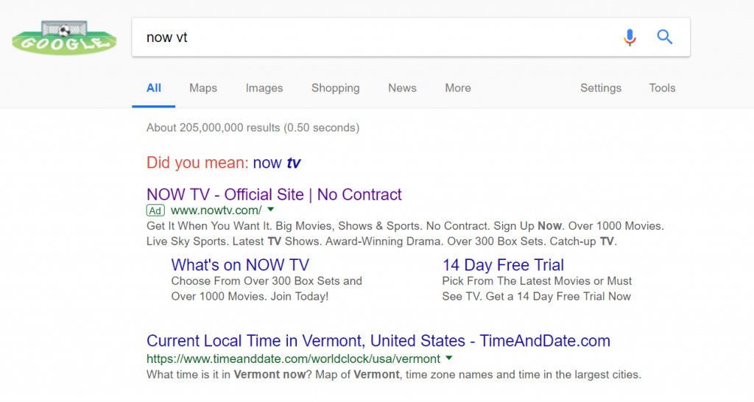Open the Settings menu
This screenshot has width=754, height=402.
[x=601, y=88]
